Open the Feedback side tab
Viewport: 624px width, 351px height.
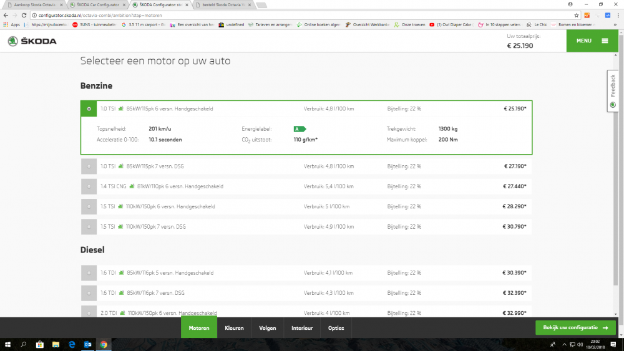point(613,90)
